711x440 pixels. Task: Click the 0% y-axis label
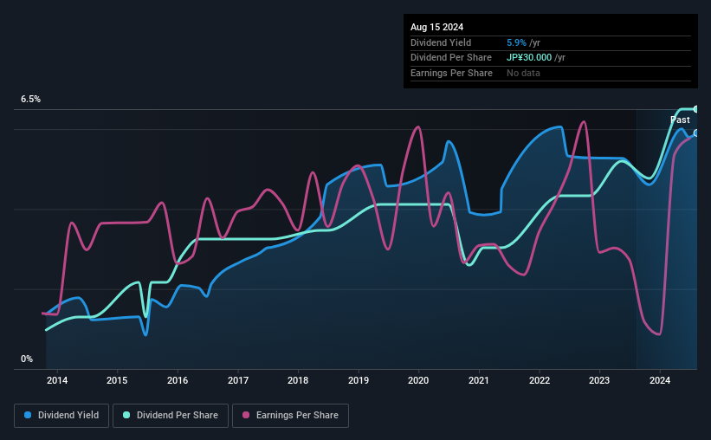[27, 359]
